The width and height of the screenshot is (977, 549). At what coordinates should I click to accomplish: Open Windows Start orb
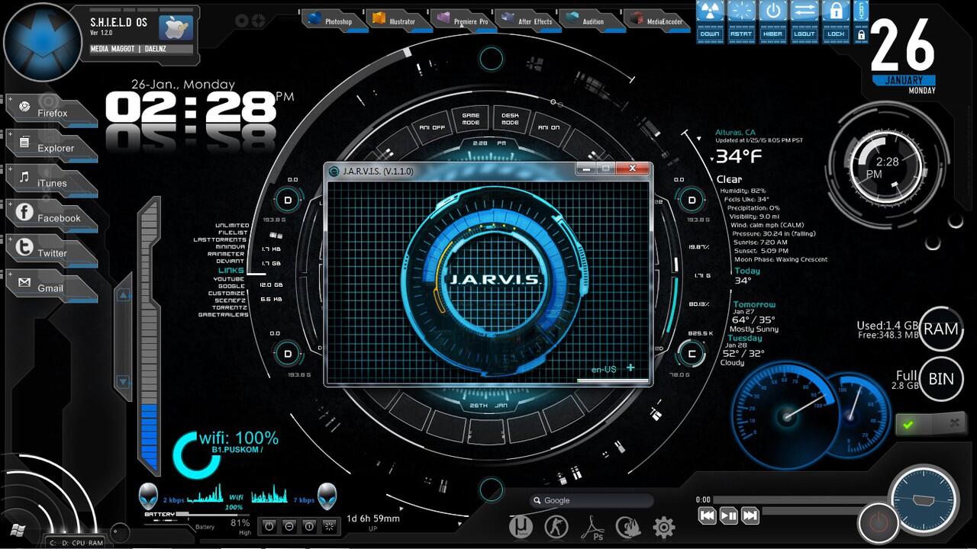[x=18, y=529]
